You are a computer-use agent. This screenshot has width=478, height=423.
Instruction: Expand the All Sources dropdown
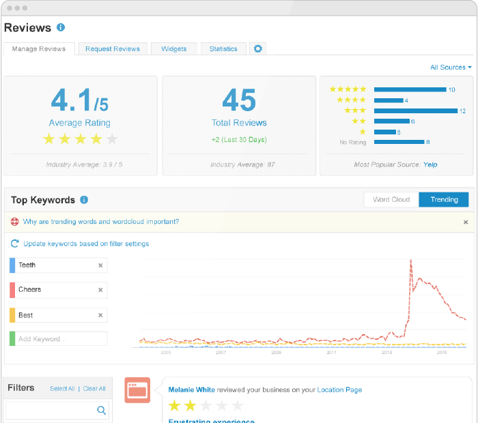451,68
